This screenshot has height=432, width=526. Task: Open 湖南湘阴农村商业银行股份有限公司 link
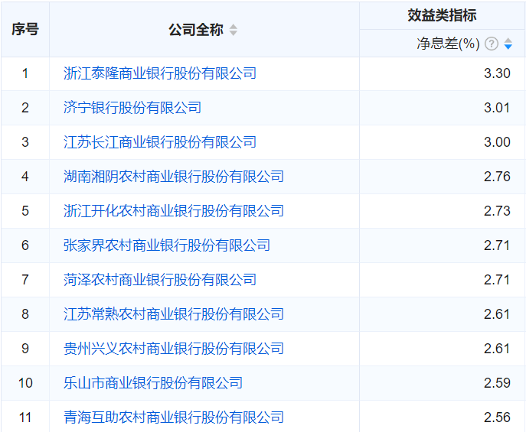(174, 177)
